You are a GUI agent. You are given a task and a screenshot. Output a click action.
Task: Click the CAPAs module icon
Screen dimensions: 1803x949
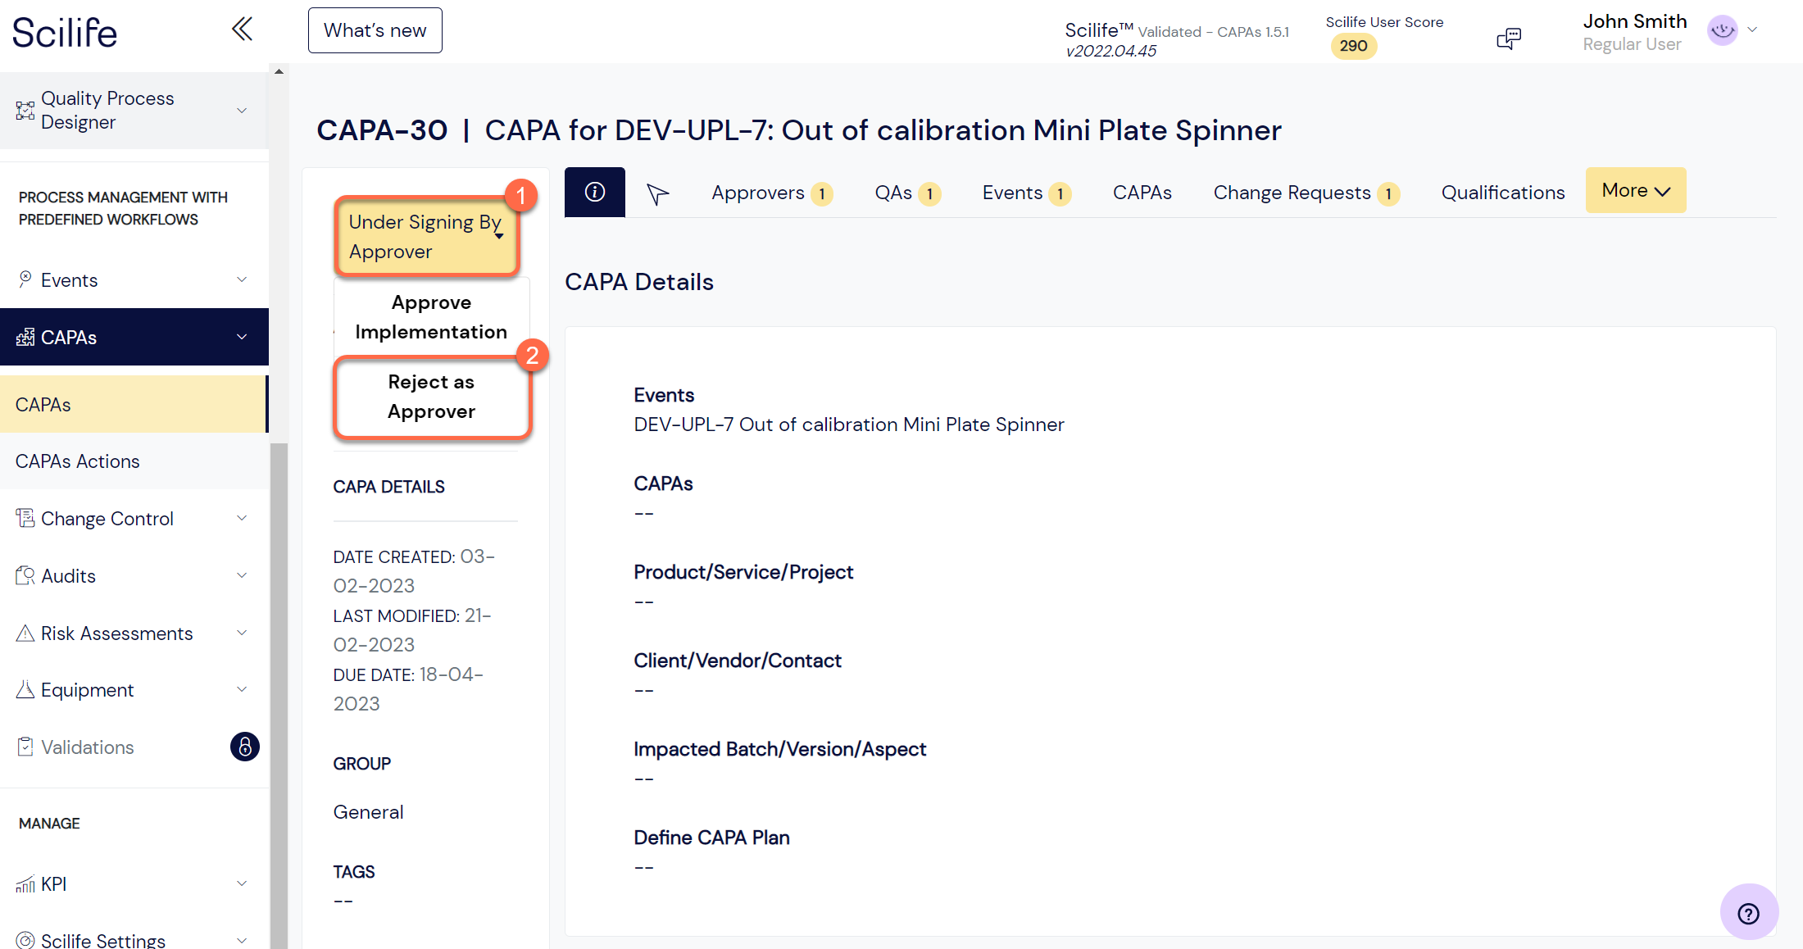tap(25, 337)
